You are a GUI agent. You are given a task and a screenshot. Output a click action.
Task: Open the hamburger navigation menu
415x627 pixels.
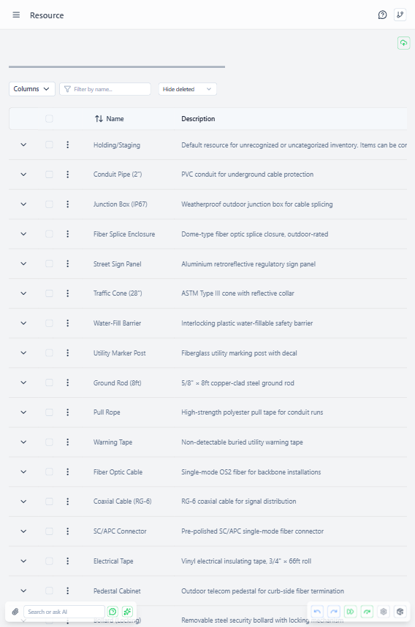click(16, 15)
